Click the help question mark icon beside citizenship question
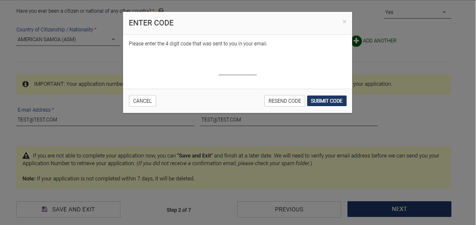 tap(161, 11)
